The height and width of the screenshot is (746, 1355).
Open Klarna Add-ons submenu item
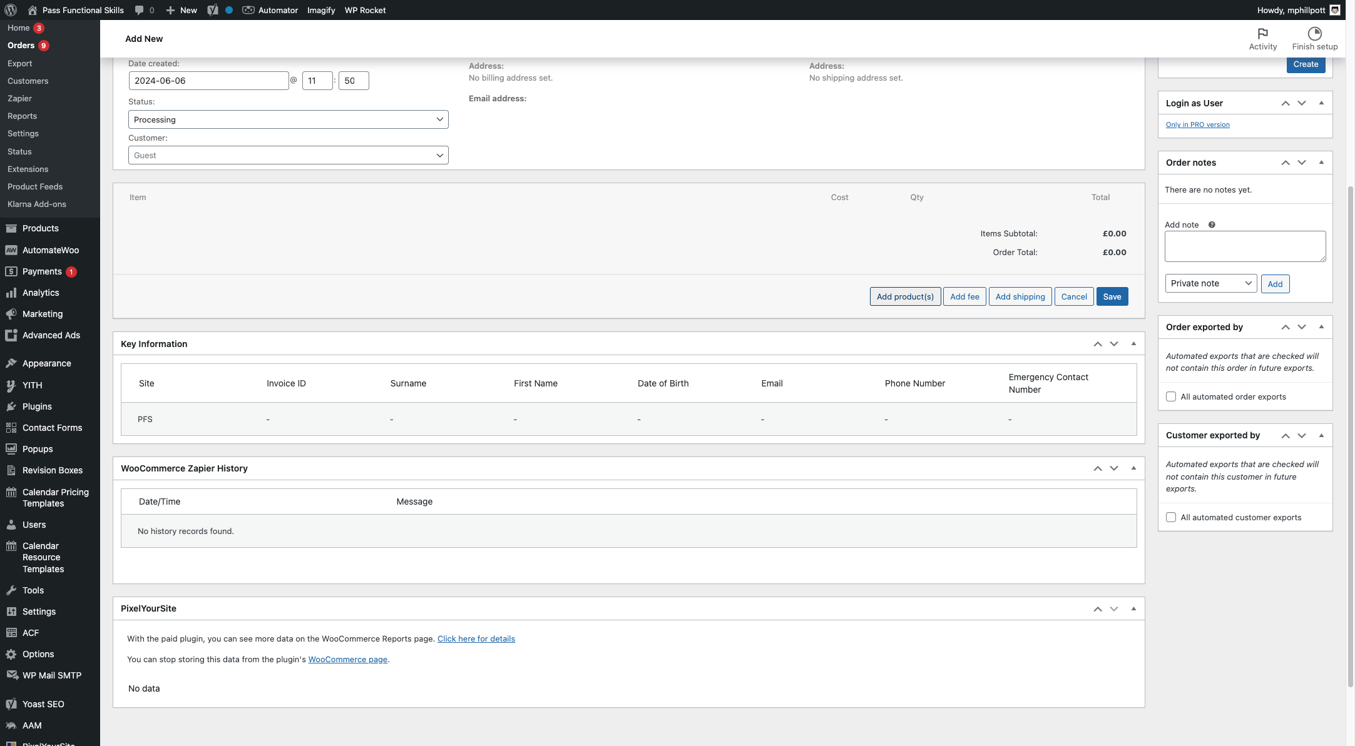pyautogui.click(x=36, y=204)
